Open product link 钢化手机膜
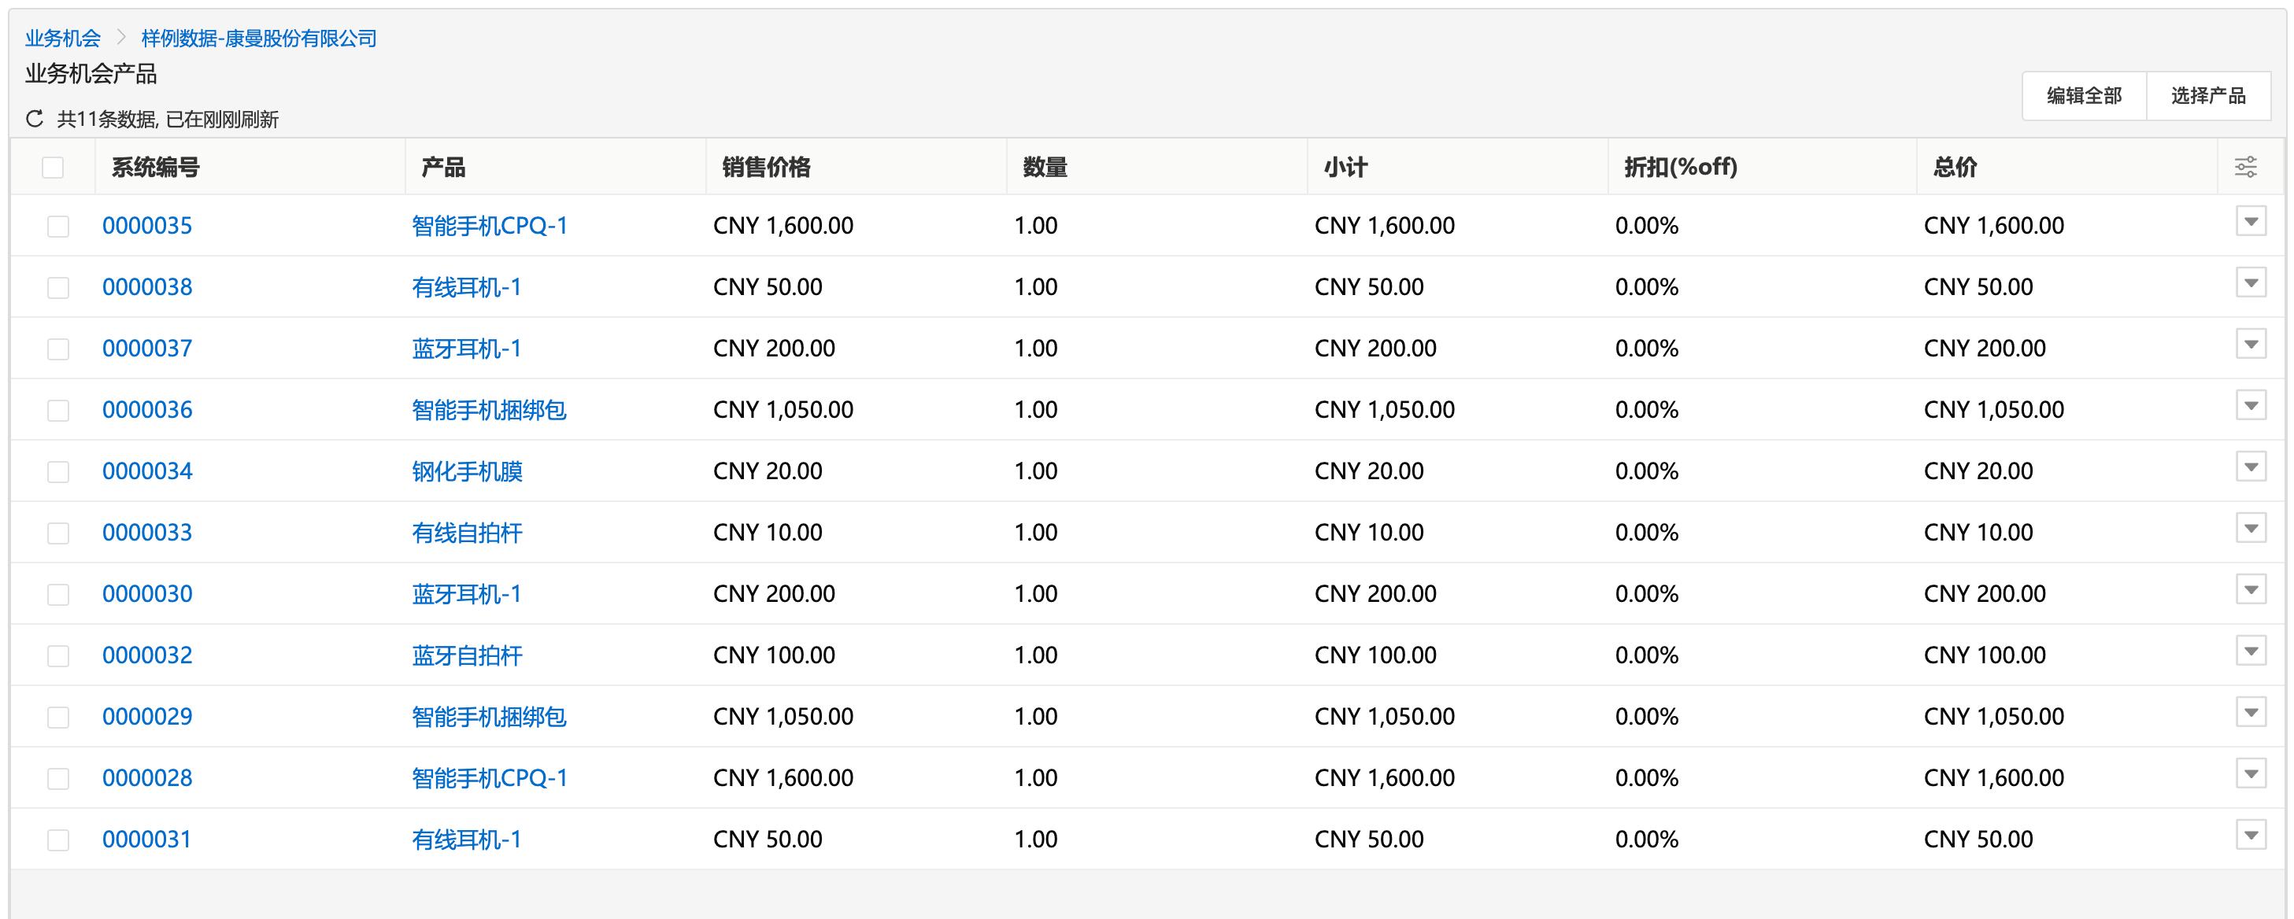 point(467,471)
